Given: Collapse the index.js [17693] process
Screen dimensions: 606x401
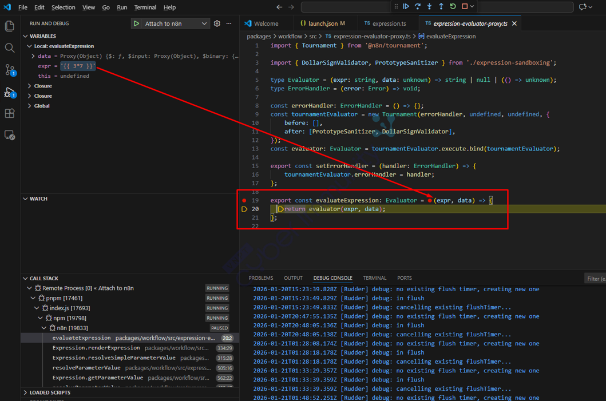Looking at the screenshot, I should click(x=37, y=308).
